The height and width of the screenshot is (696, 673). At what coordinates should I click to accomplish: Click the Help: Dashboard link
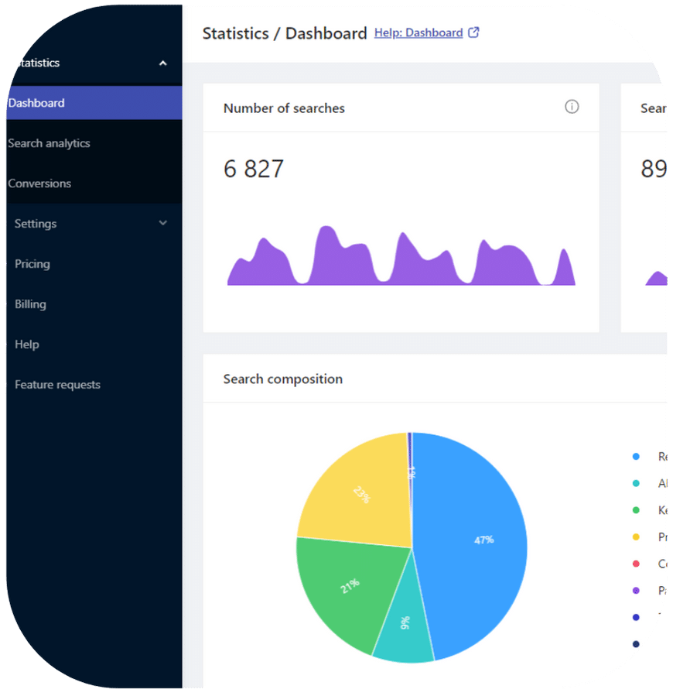tap(418, 32)
